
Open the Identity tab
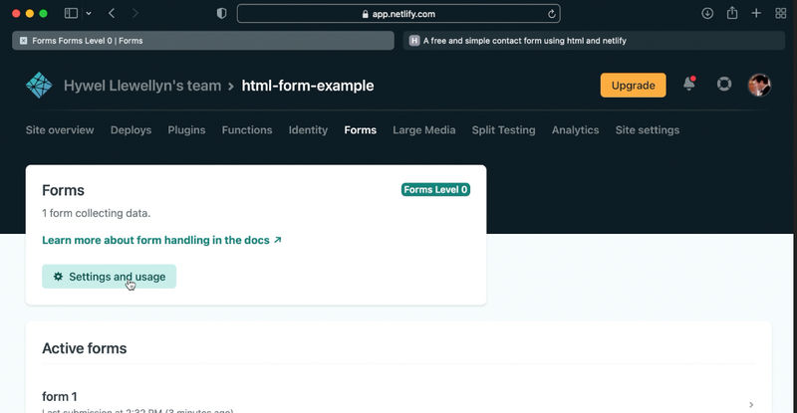click(x=308, y=130)
